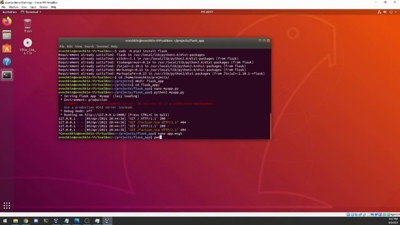Open Ubuntu Software from the dock
Image resolution: width=400 pixels, height=225 pixels.
click(7, 48)
